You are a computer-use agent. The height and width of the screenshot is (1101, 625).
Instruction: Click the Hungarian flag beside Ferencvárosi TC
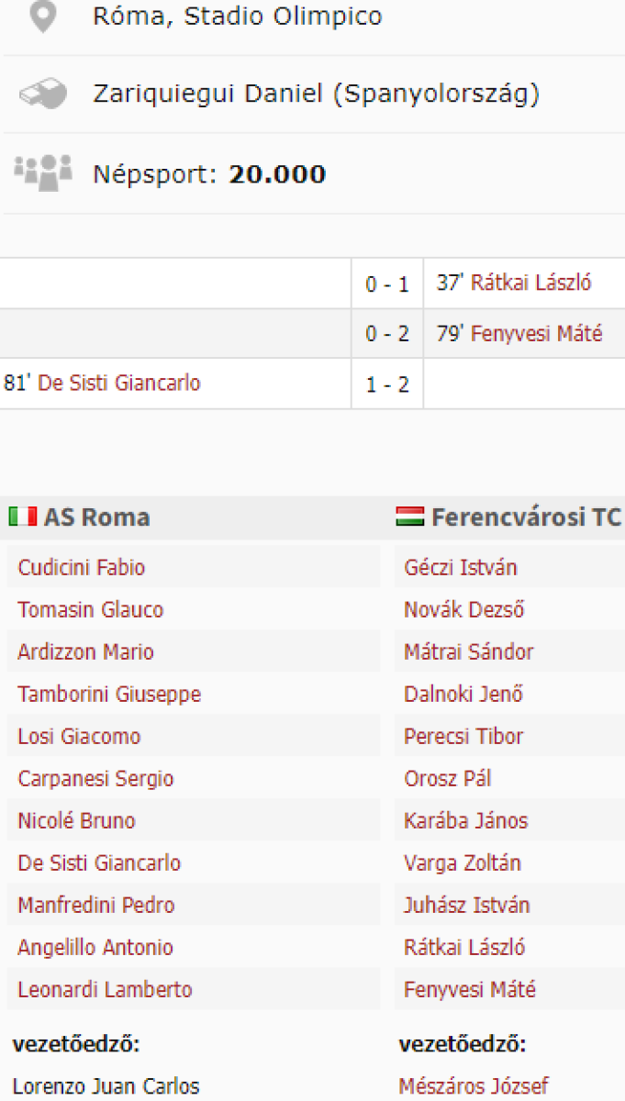point(409,517)
